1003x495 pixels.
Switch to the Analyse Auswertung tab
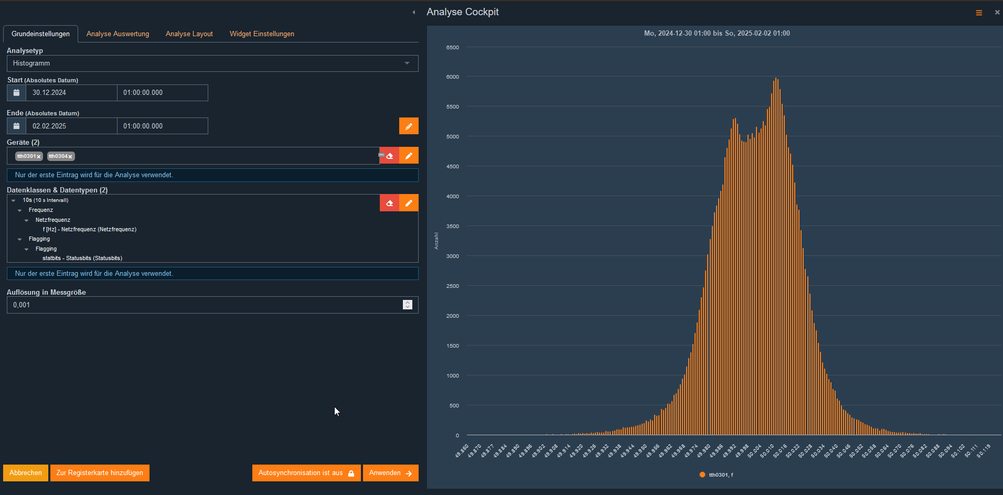coord(118,34)
